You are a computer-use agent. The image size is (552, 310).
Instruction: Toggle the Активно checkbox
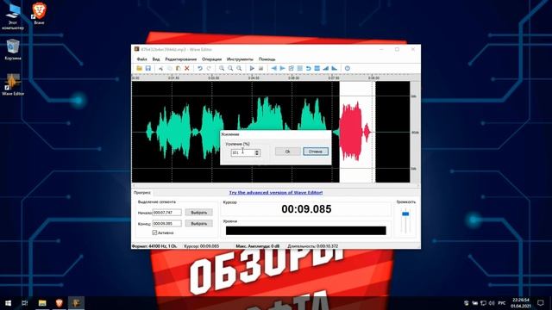[x=154, y=232]
